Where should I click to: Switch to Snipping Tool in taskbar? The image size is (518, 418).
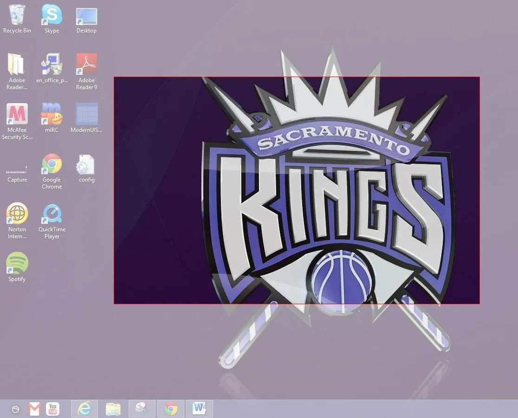pyautogui.click(x=142, y=409)
